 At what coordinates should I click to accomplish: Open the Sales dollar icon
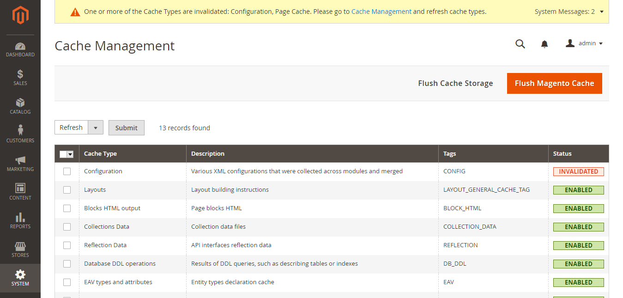(x=20, y=74)
